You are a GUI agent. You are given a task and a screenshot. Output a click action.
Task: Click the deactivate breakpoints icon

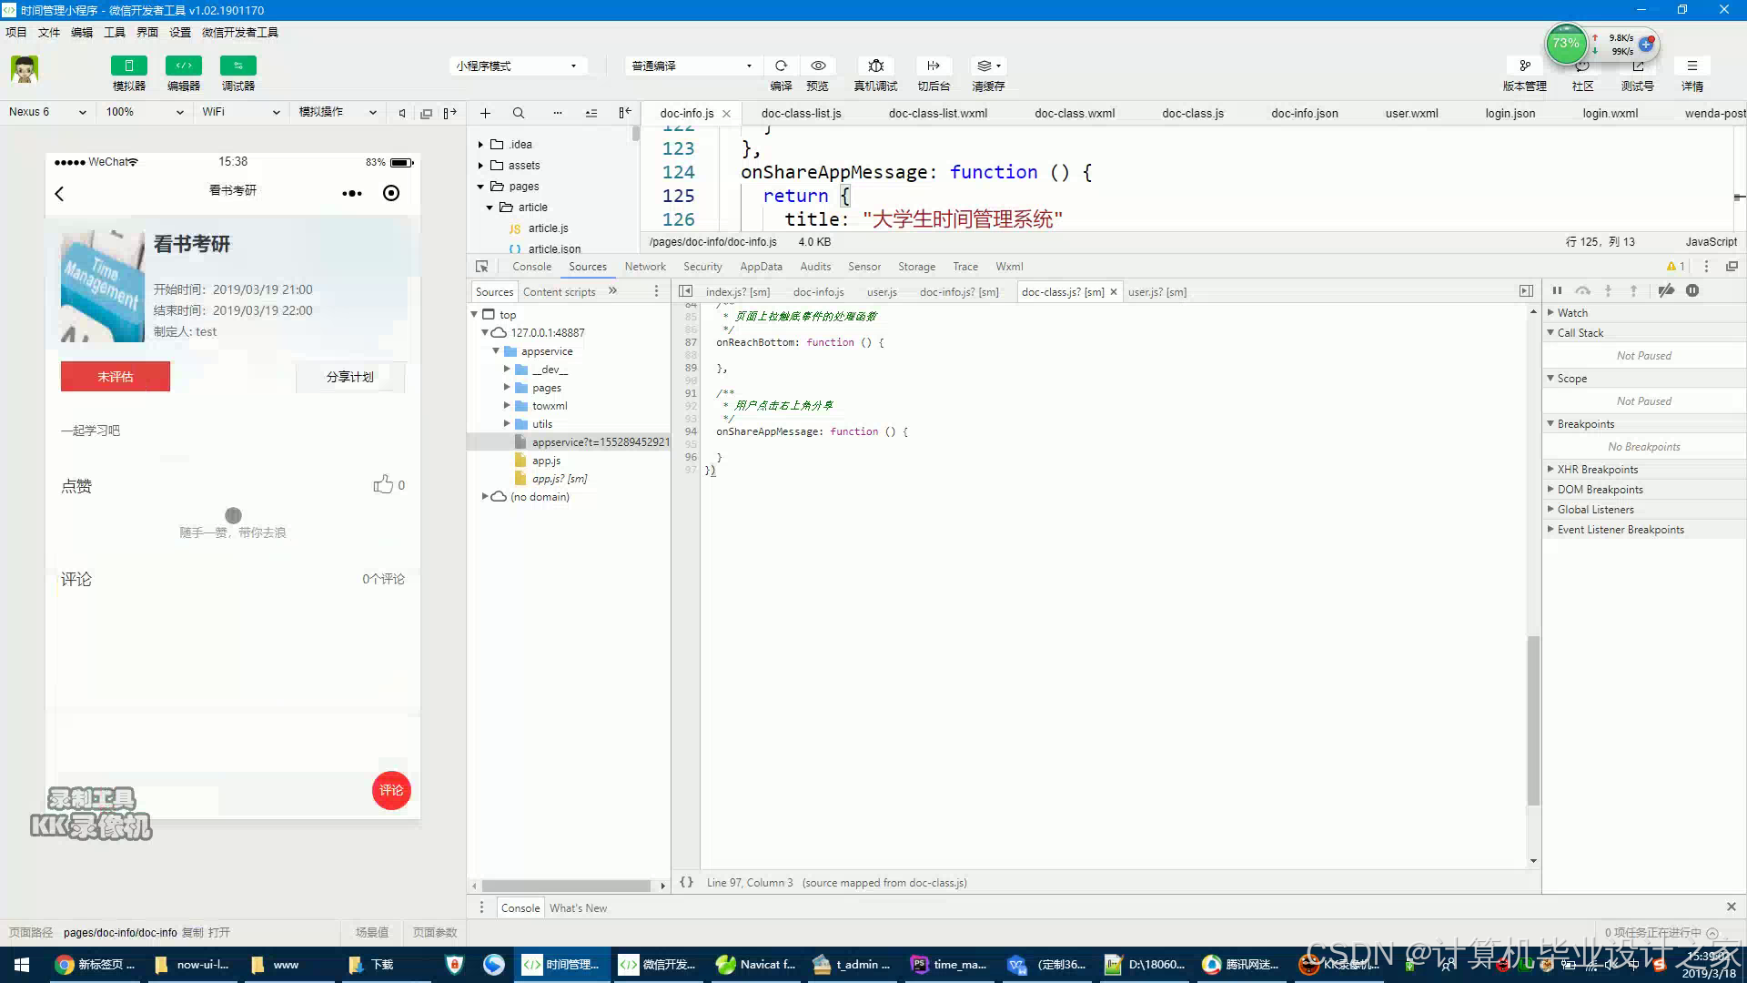coord(1666,291)
